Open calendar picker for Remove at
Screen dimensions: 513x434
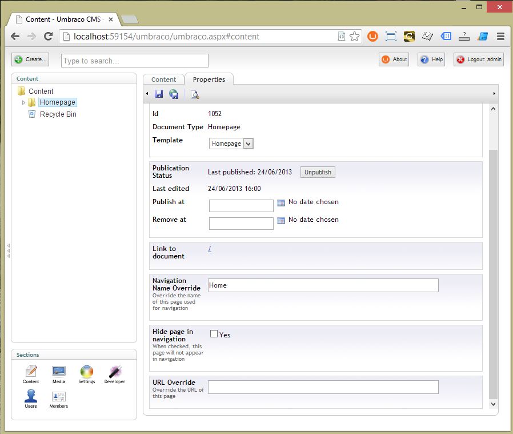click(x=280, y=221)
